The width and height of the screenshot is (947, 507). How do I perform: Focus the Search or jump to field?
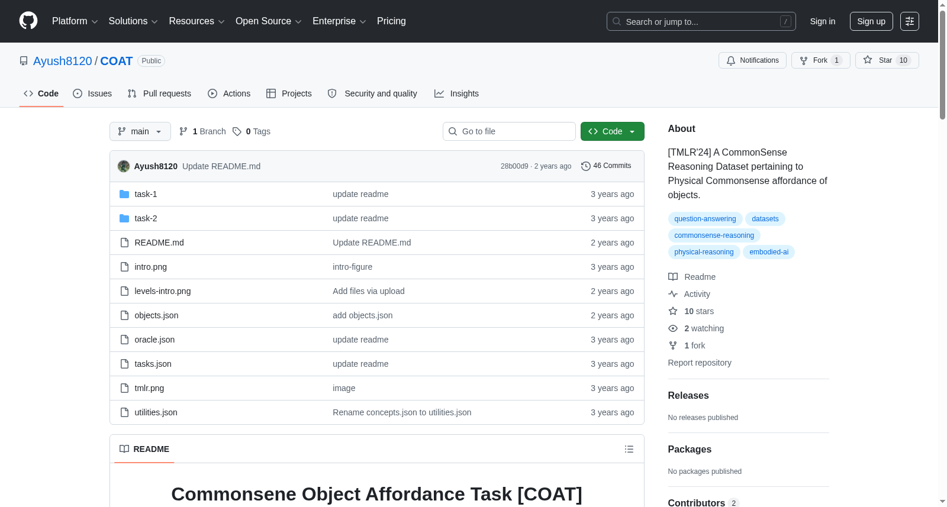tap(701, 21)
